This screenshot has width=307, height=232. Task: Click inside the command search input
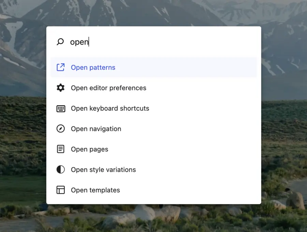pyautogui.click(x=136, y=42)
